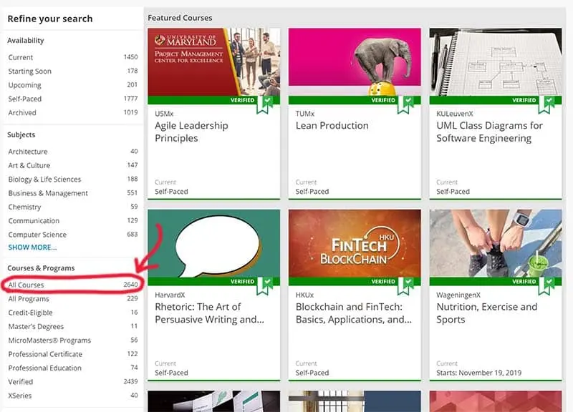Click verified ribbon icon on HarvardX card

[265, 286]
